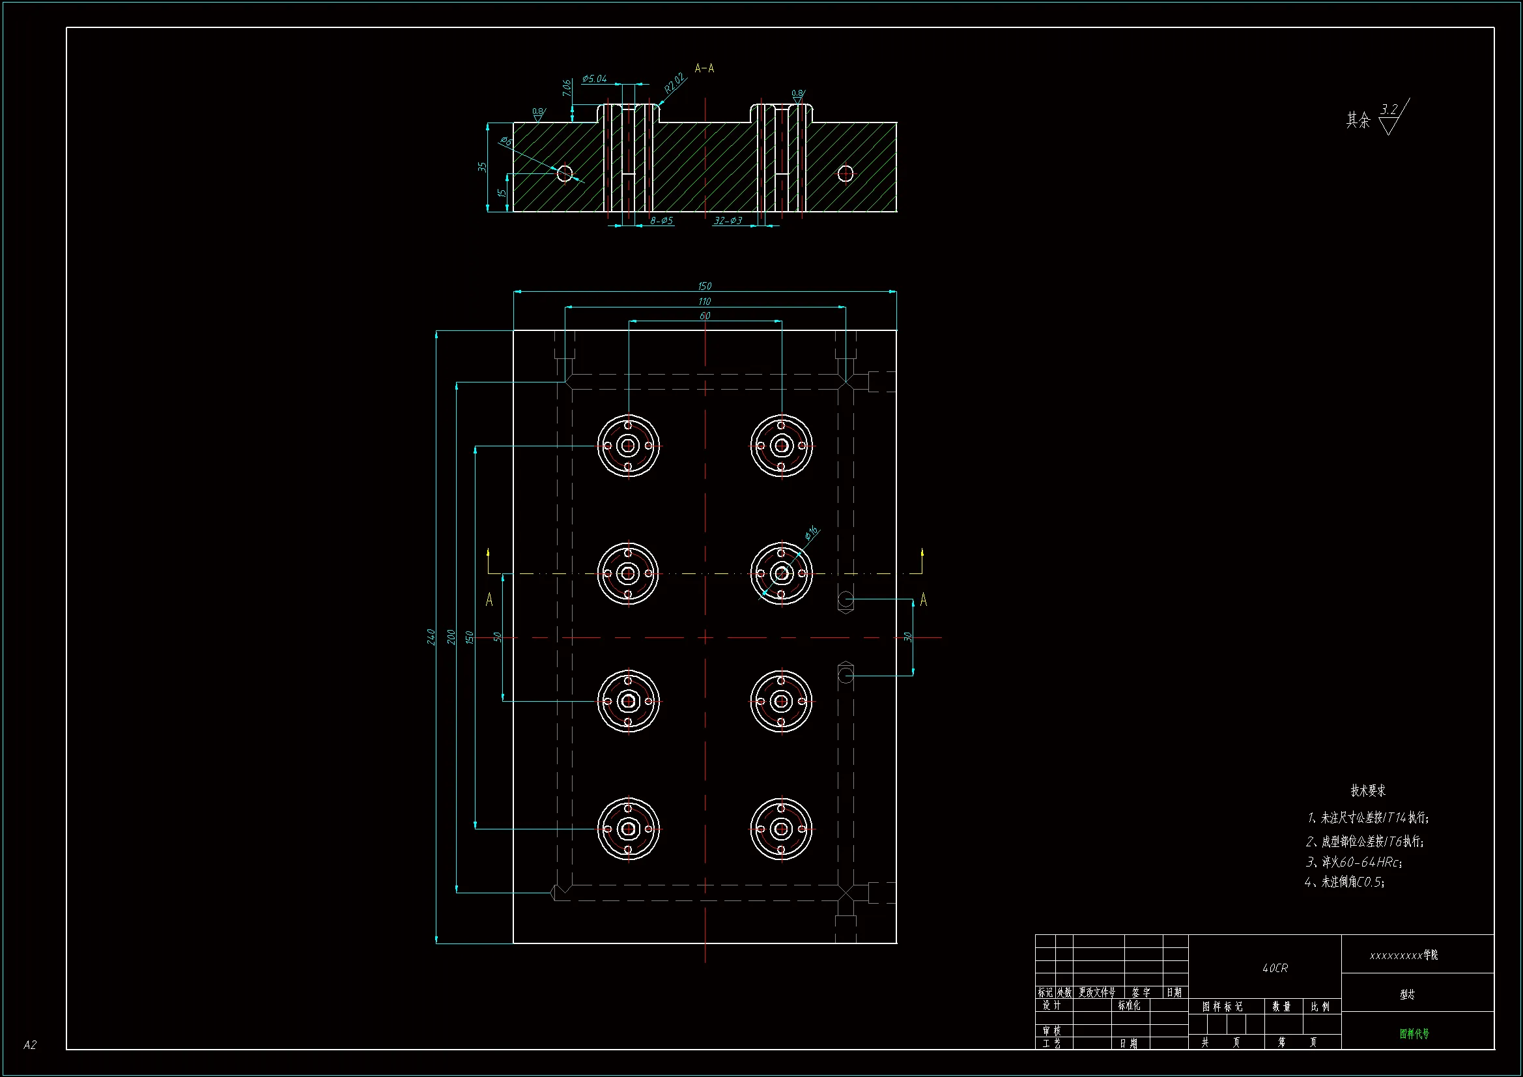This screenshot has height=1077, width=1523.
Task: Select the 32-φ3 hole callout
Action: coord(728,220)
